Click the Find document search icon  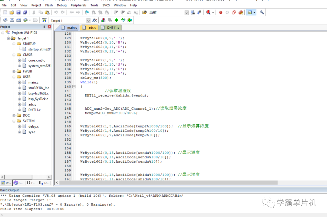click(x=193, y=12)
